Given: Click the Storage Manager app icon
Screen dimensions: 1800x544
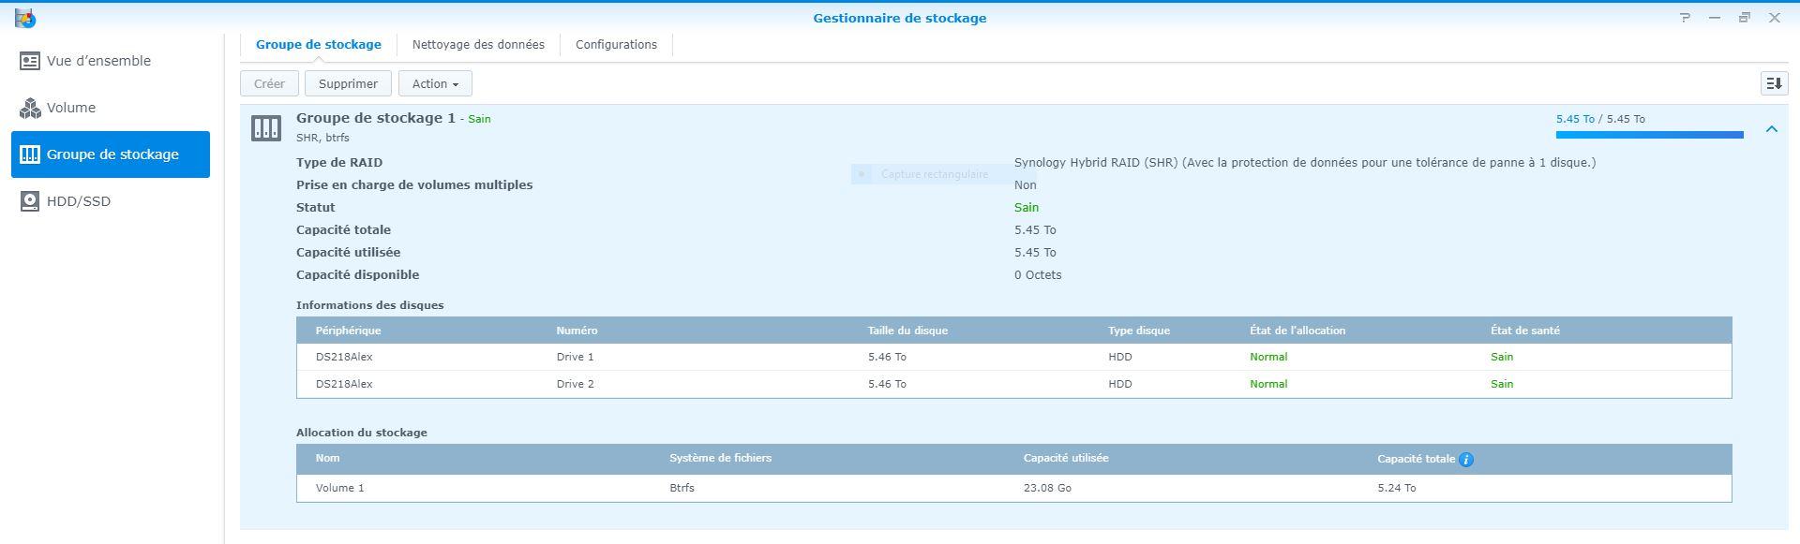Looking at the screenshot, I should tap(25, 18).
